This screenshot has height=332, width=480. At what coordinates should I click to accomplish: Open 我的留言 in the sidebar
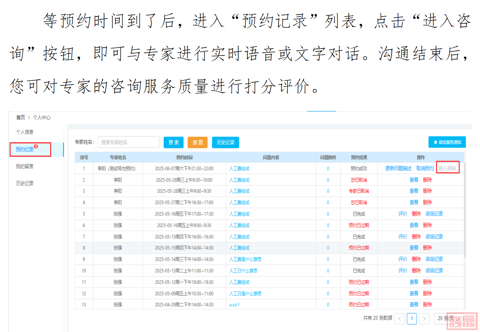(25, 167)
